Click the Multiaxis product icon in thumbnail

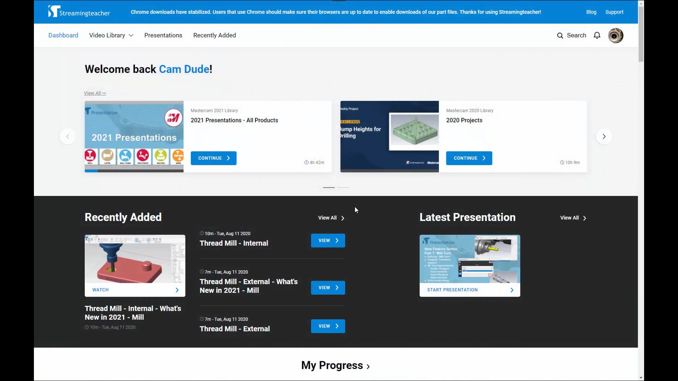tap(143, 156)
